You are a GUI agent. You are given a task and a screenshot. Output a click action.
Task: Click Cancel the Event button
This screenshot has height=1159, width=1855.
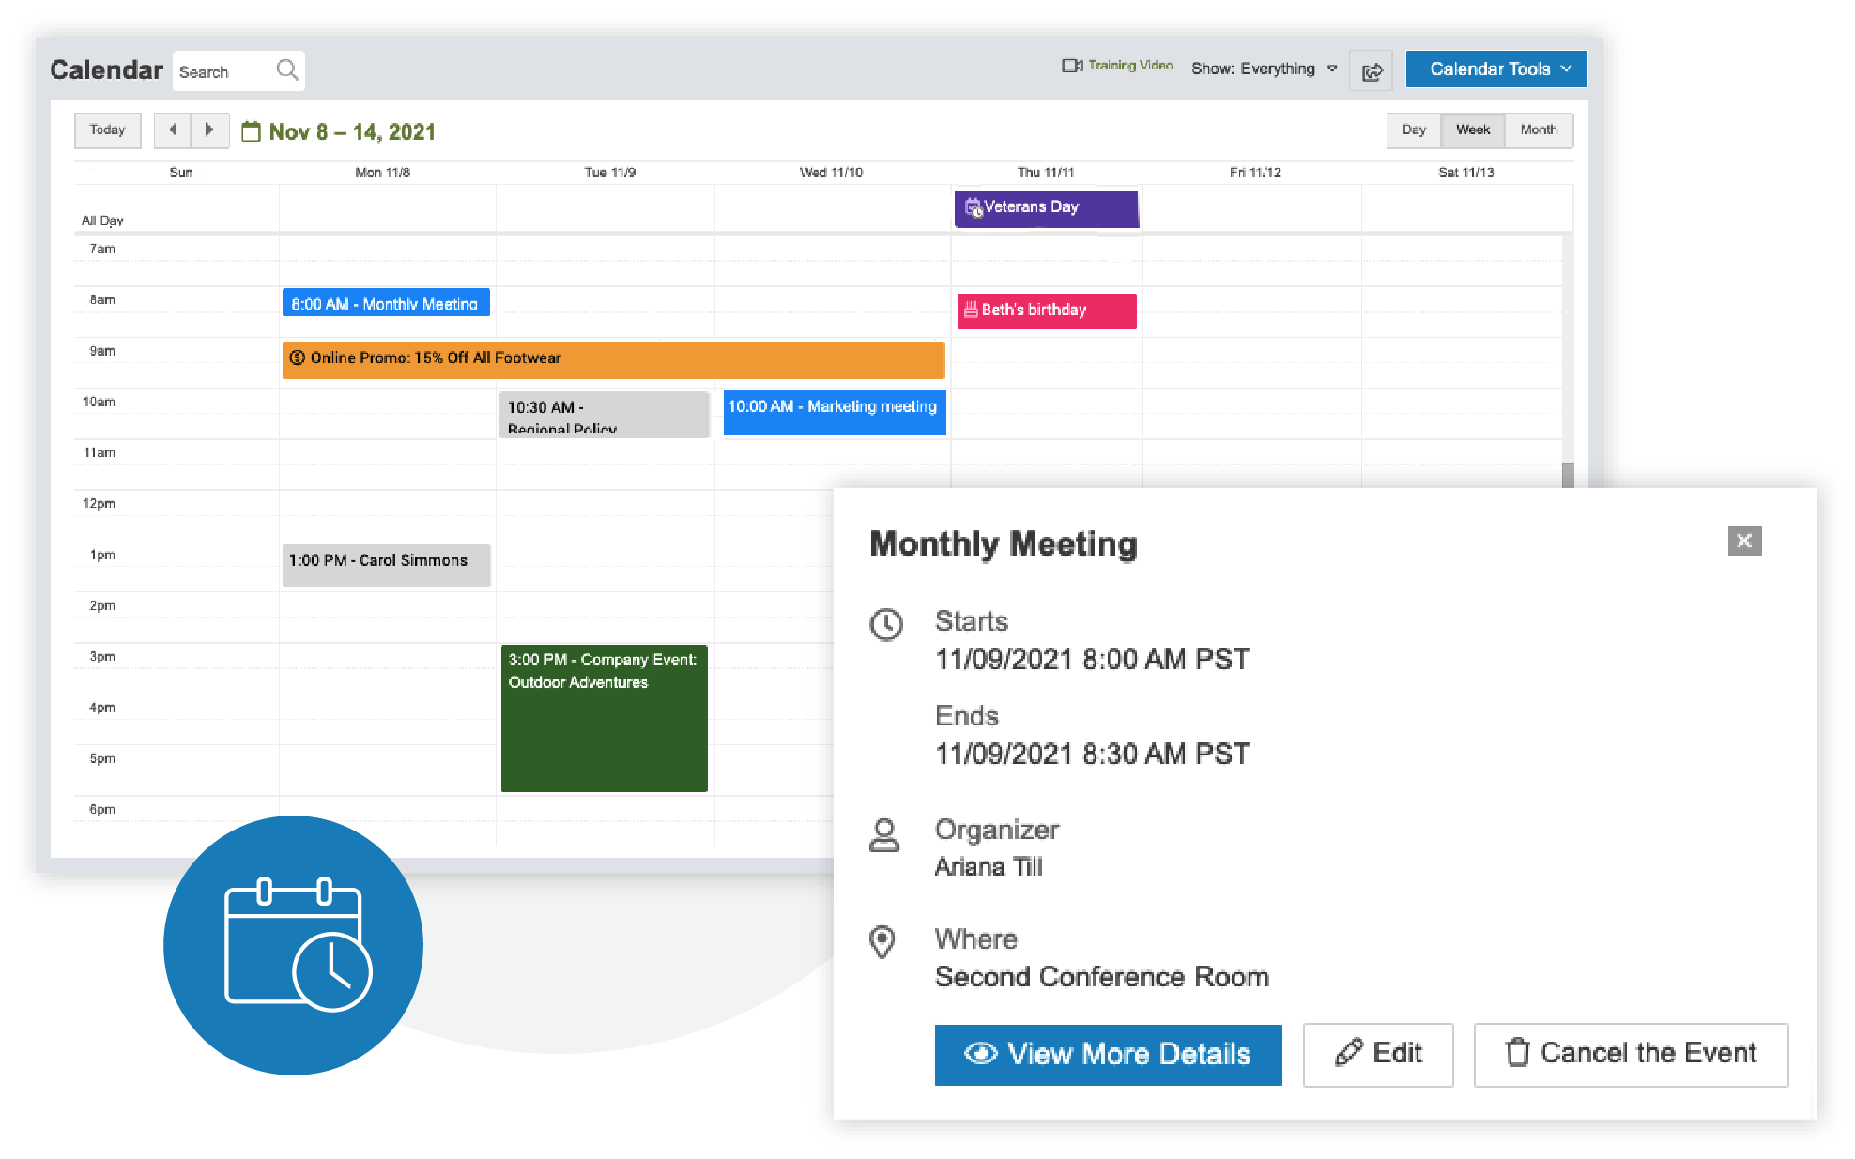click(x=1631, y=1054)
